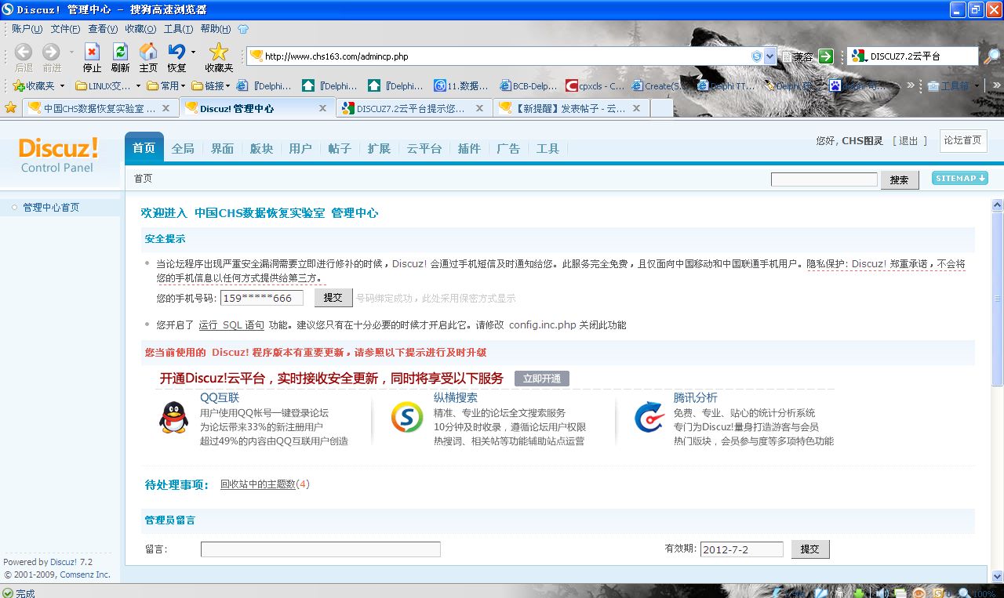Click the 退出 logout link
The width and height of the screenshot is (1004, 598).
pyautogui.click(x=908, y=140)
